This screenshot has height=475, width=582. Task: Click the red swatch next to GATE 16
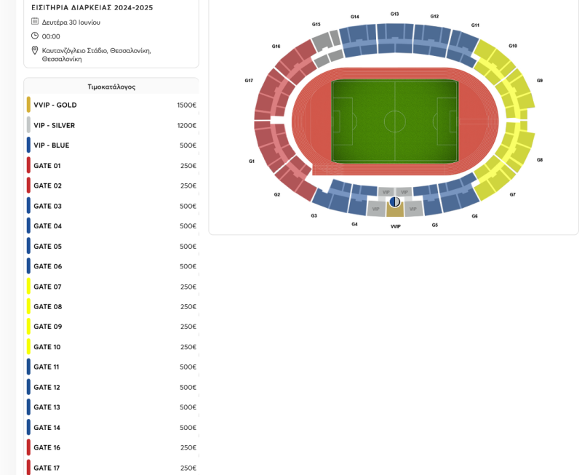[x=28, y=447]
